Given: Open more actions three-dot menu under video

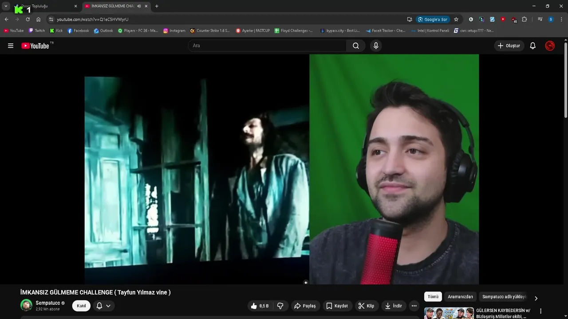Looking at the screenshot, I should (x=414, y=306).
